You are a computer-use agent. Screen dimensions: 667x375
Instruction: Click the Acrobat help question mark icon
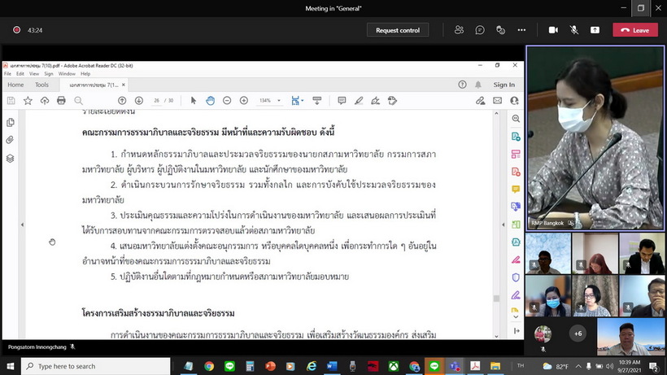pos(462,85)
